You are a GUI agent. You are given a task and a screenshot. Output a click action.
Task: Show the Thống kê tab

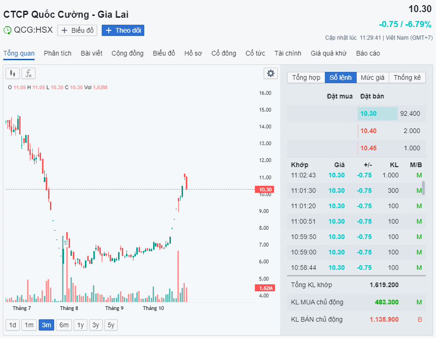click(x=407, y=77)
